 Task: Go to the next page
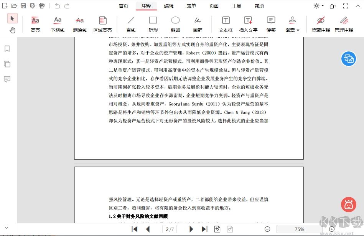(191, 229)
